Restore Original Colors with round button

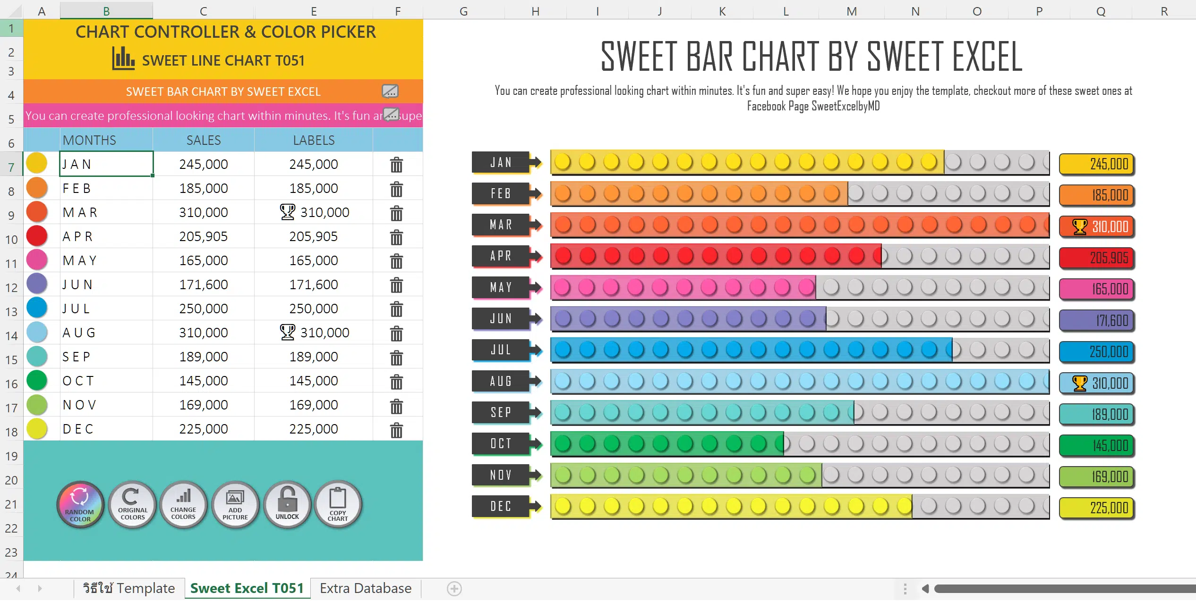[x=132, y=504]
